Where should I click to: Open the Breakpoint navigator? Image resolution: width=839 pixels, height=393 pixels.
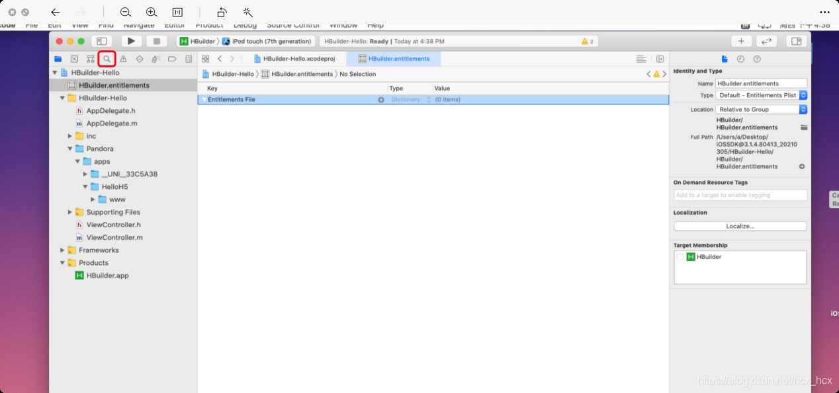(172, 59)
